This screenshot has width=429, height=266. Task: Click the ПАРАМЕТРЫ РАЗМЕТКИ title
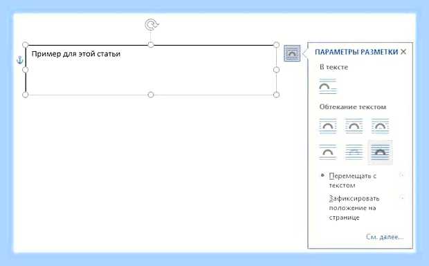(356, 52)
